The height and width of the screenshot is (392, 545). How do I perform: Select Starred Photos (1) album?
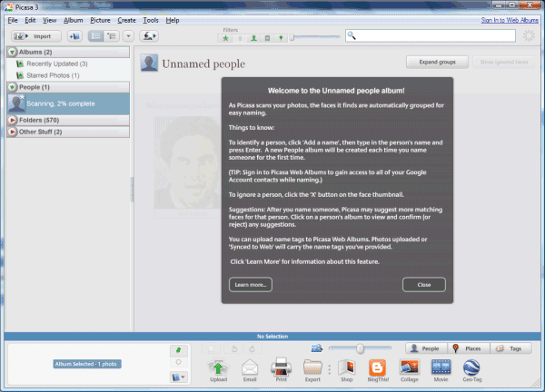pos(53,75)
